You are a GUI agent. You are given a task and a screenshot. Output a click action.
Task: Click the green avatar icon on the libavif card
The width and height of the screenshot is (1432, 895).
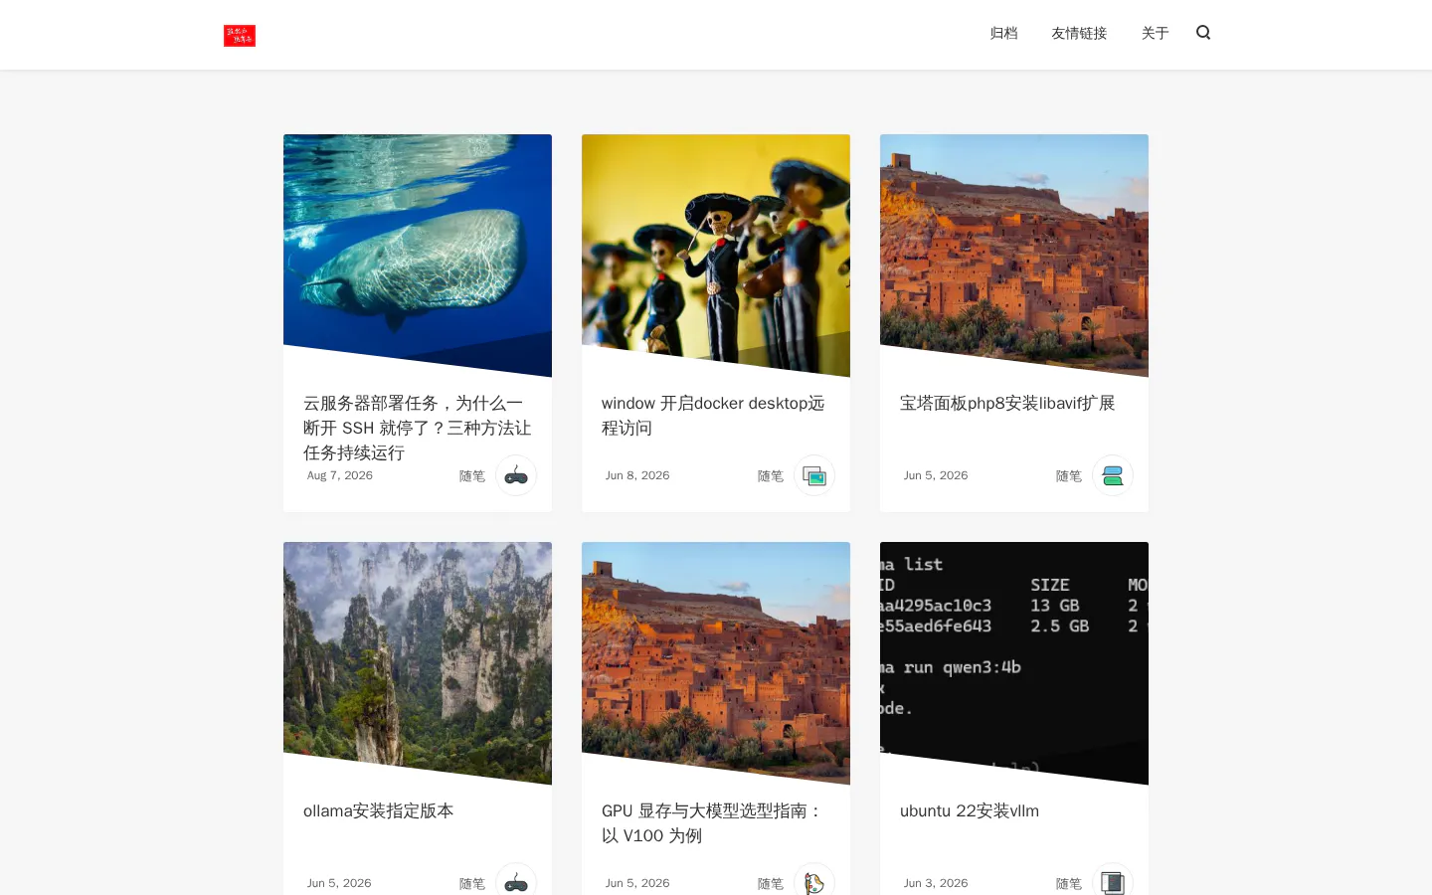[1113, 475]
